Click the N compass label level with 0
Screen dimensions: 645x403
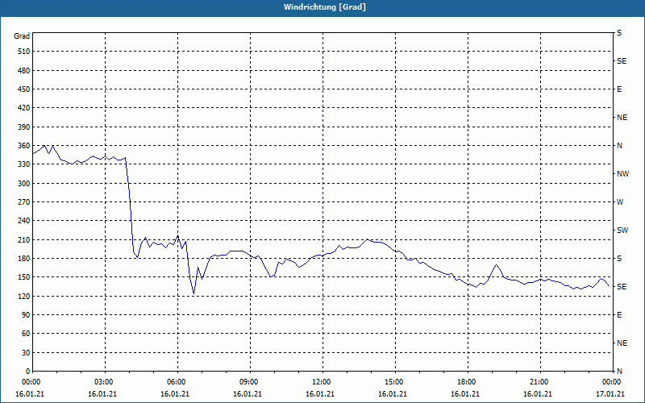tap(619, 372)
